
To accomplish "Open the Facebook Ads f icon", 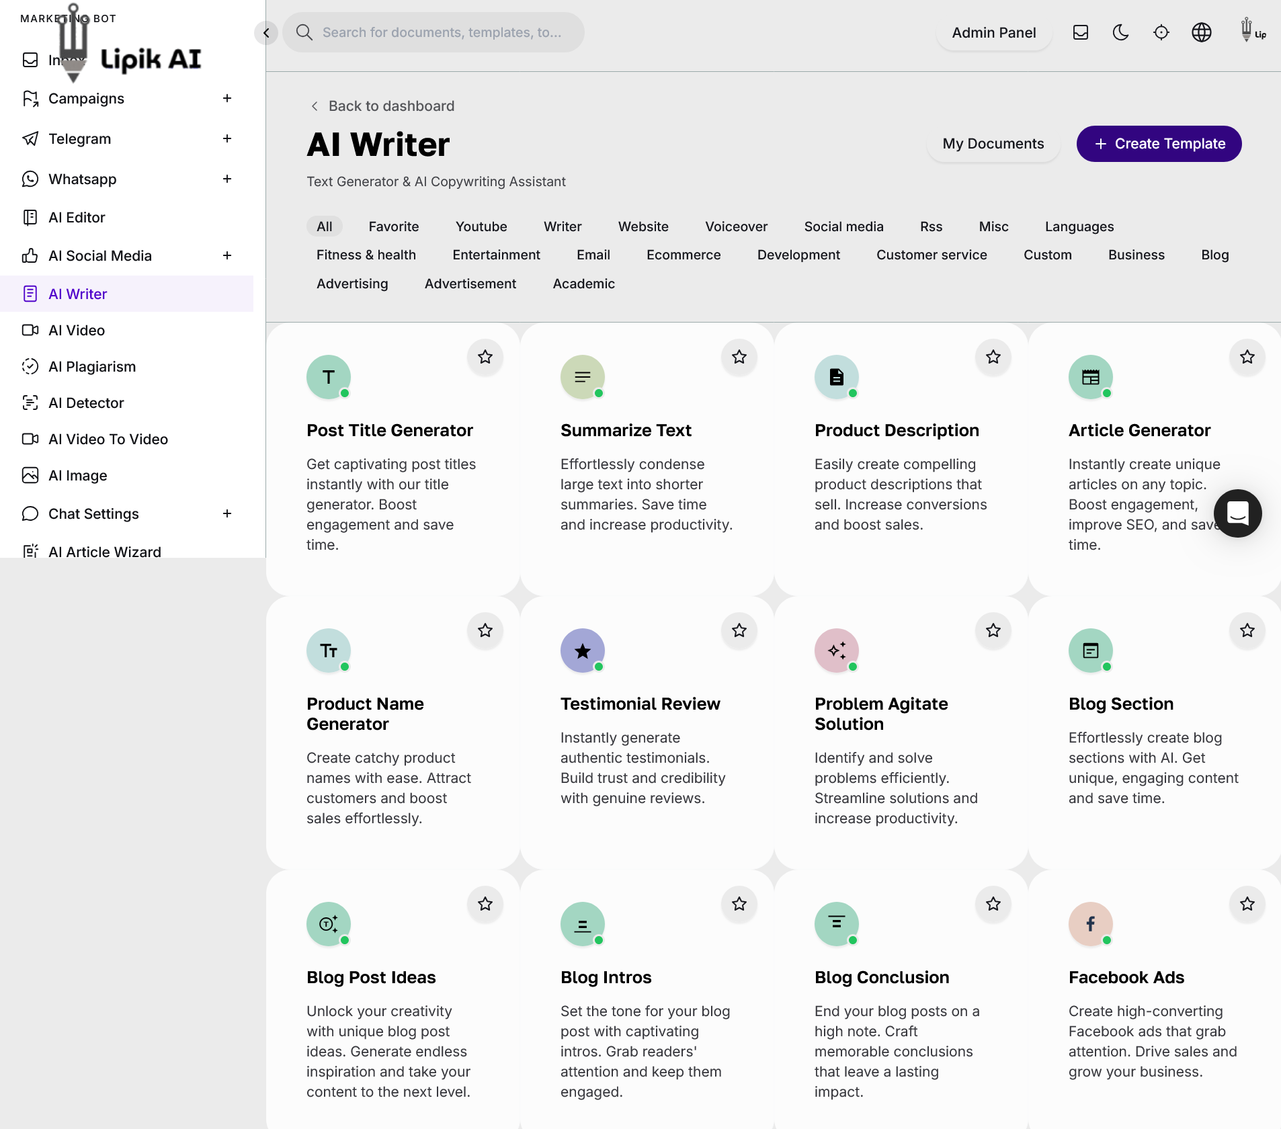I will pos(1091,924).
